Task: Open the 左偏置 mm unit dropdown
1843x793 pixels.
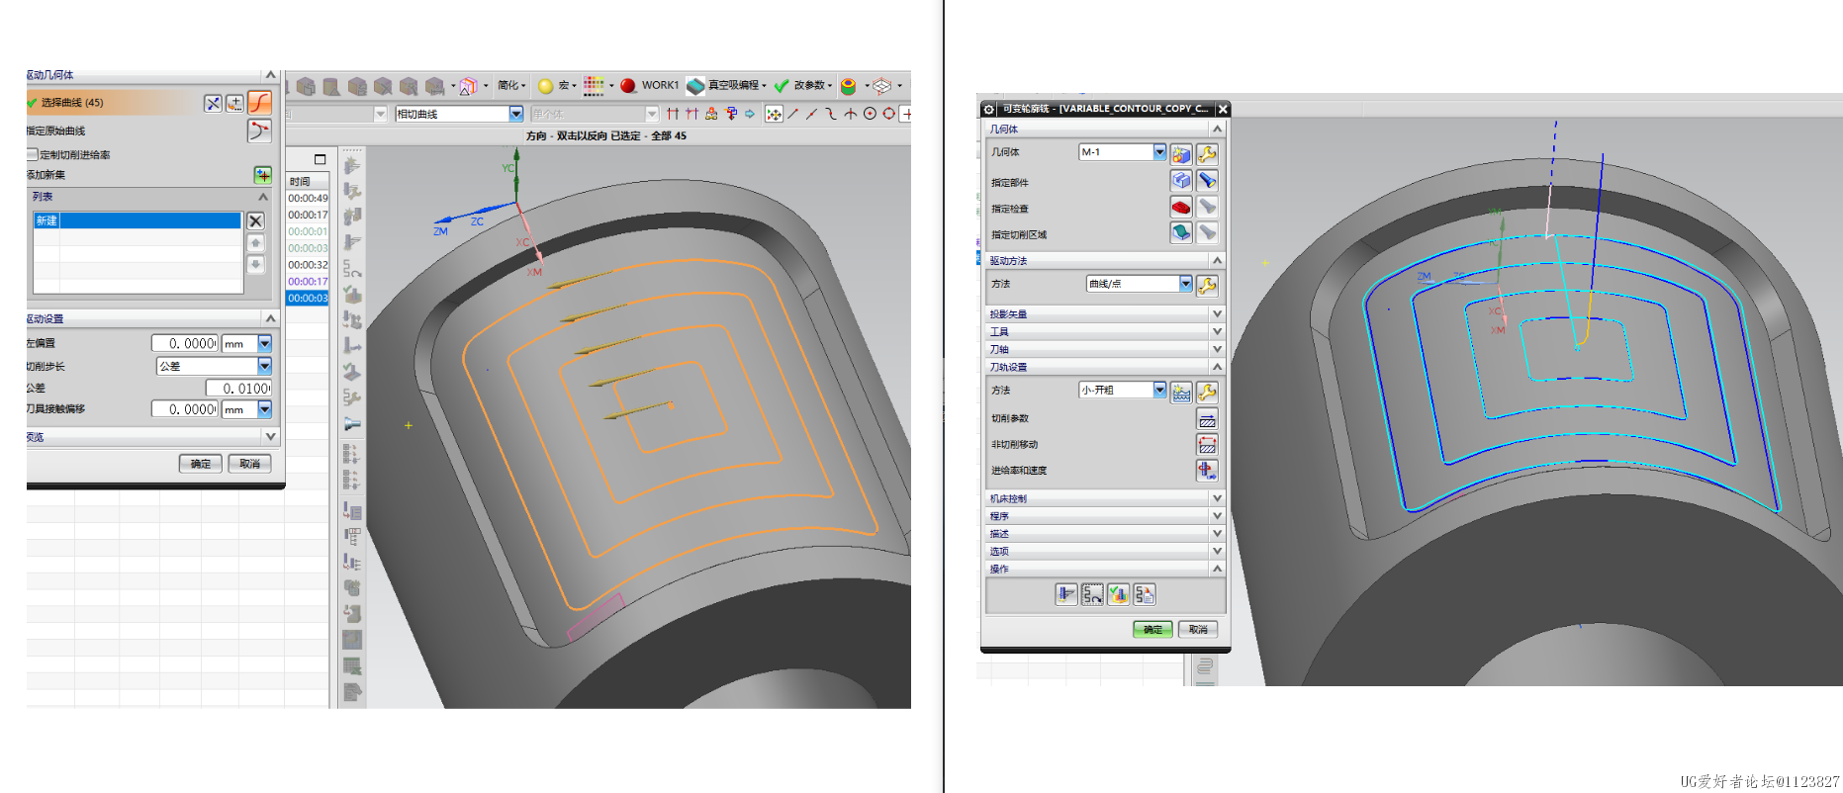Action: (264, 343)
